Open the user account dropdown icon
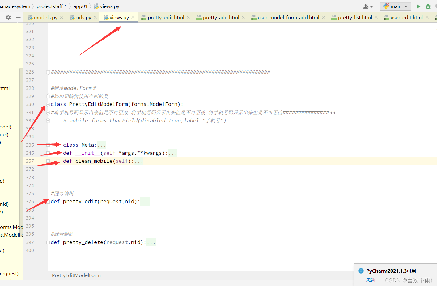 click(368, 6)
